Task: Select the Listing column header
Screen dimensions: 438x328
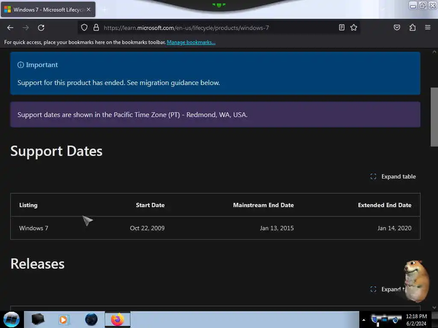Action: 28,205
